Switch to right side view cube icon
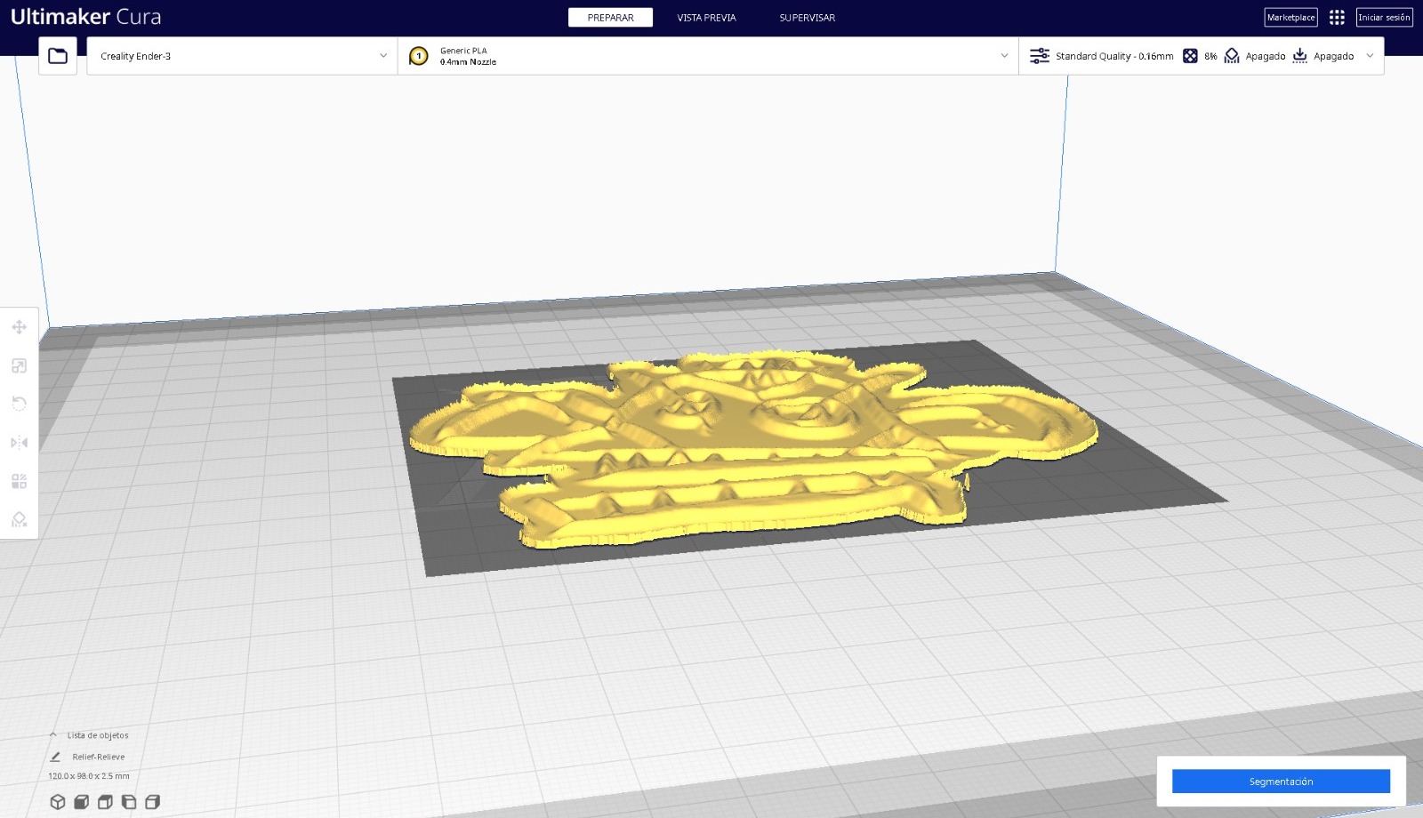 coord(152,802)
